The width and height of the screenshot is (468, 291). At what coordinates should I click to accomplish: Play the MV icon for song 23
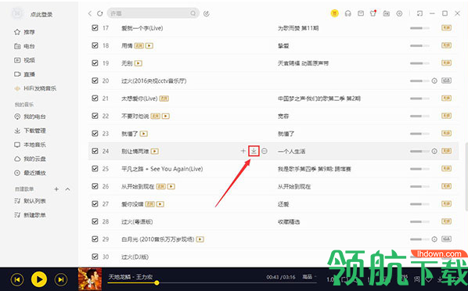(144, 134)
